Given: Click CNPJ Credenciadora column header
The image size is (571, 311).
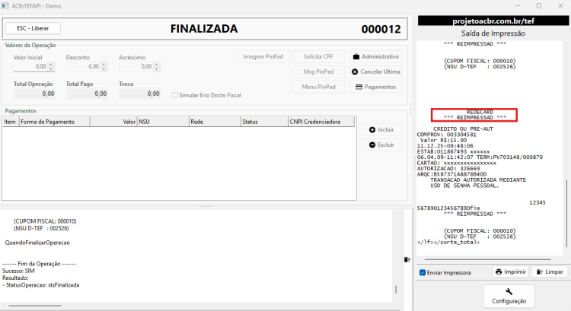Looking at the screenshot, I should click(x=321, y=122).
